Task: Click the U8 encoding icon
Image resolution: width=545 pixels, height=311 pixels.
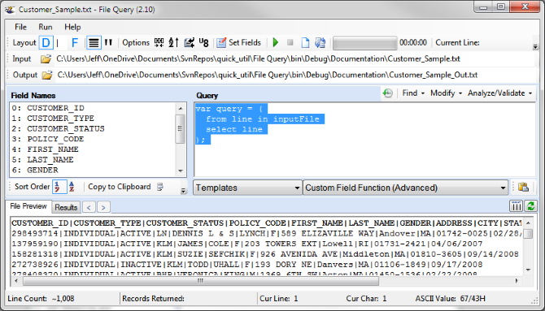Action: (x=203, y=43)
